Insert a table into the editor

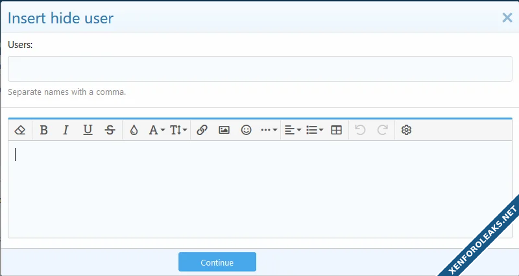click(336, 130)
